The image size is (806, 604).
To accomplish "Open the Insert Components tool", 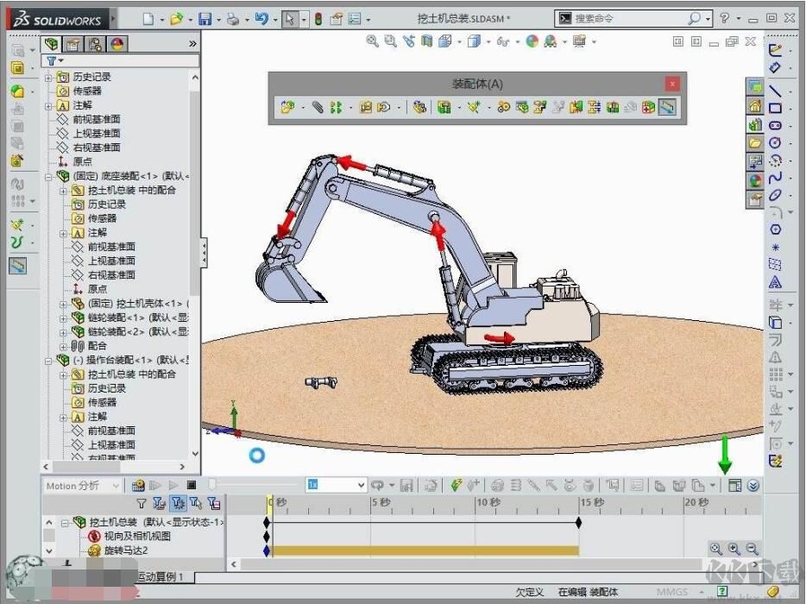I will (285, 107).
